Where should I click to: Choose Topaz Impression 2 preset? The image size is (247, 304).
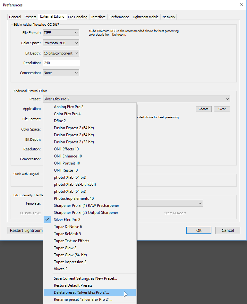(x=89, y=262)
